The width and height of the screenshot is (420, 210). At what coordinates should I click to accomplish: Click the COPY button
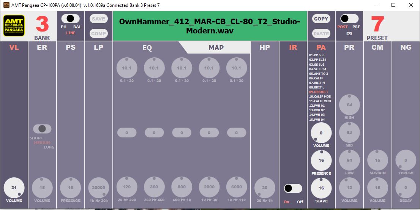point(321,19)
